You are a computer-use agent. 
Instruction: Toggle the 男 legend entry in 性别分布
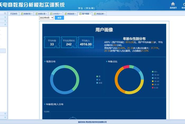[x=98, y=77]
